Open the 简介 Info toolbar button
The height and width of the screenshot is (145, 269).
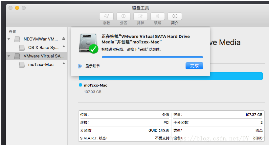[x=175, y=16]
